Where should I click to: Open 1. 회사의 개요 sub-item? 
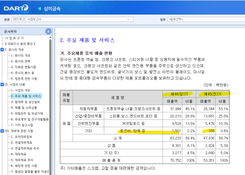pyautogui.click(x=21, y=55)
